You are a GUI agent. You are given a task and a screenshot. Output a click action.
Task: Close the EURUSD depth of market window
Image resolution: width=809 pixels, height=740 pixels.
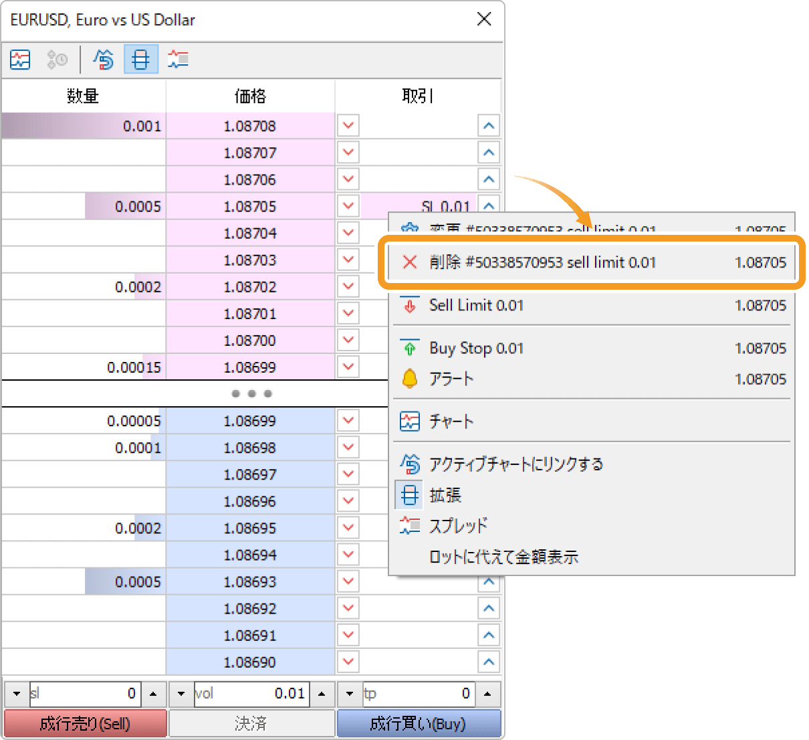point(484,19)
